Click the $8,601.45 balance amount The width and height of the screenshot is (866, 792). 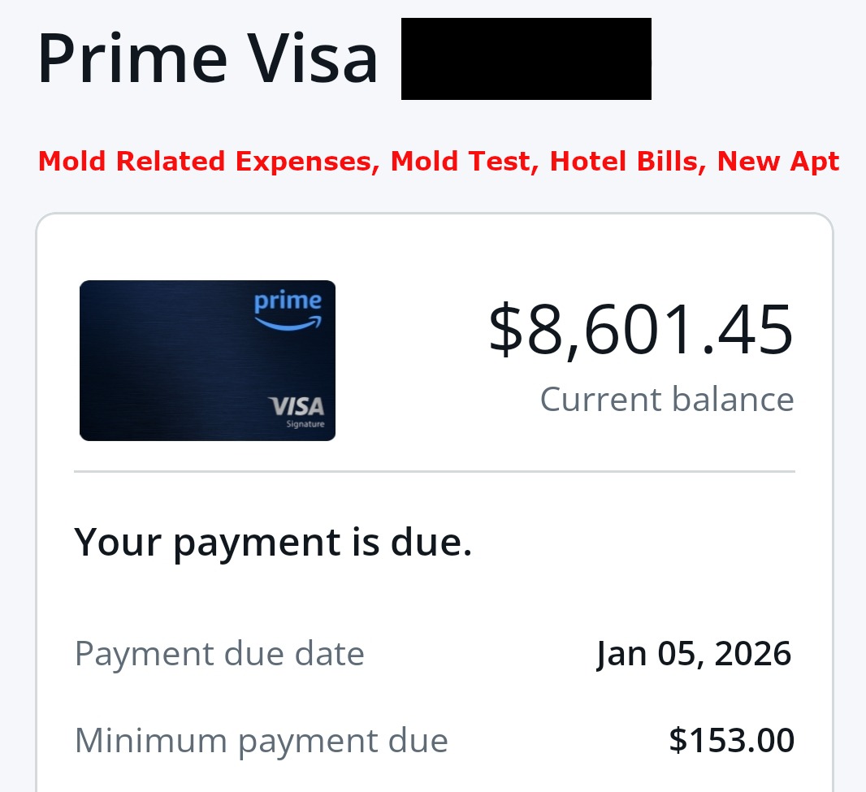(x=641, y=330)
